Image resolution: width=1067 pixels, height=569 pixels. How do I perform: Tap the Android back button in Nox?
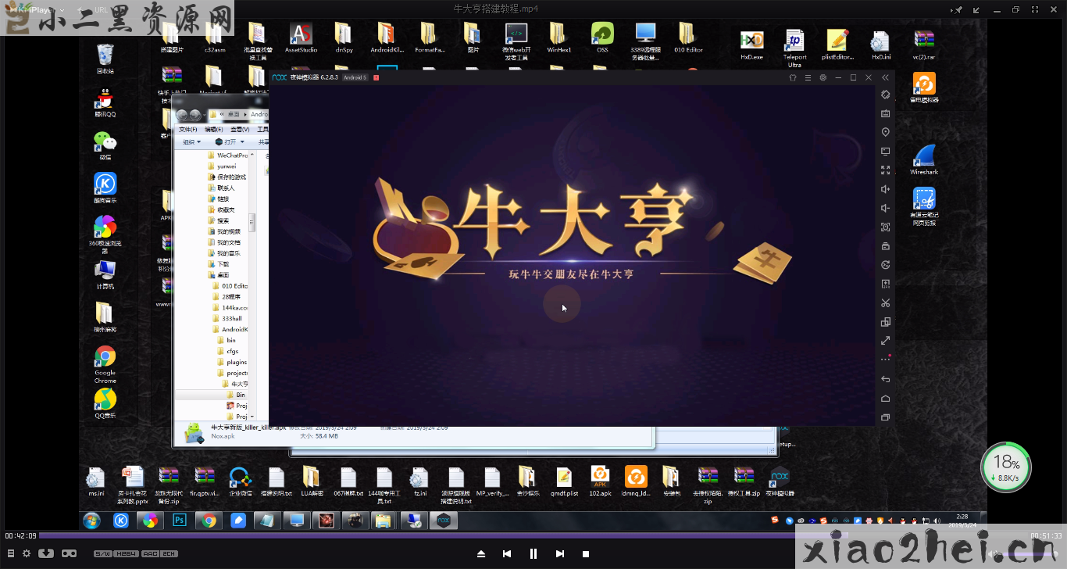(885, 379)
